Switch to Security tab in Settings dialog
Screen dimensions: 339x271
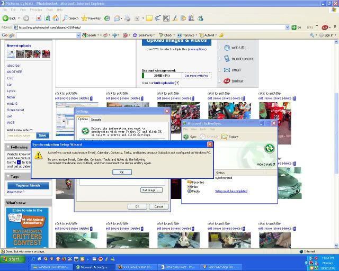pyautogui.click(x=96, y=119)
